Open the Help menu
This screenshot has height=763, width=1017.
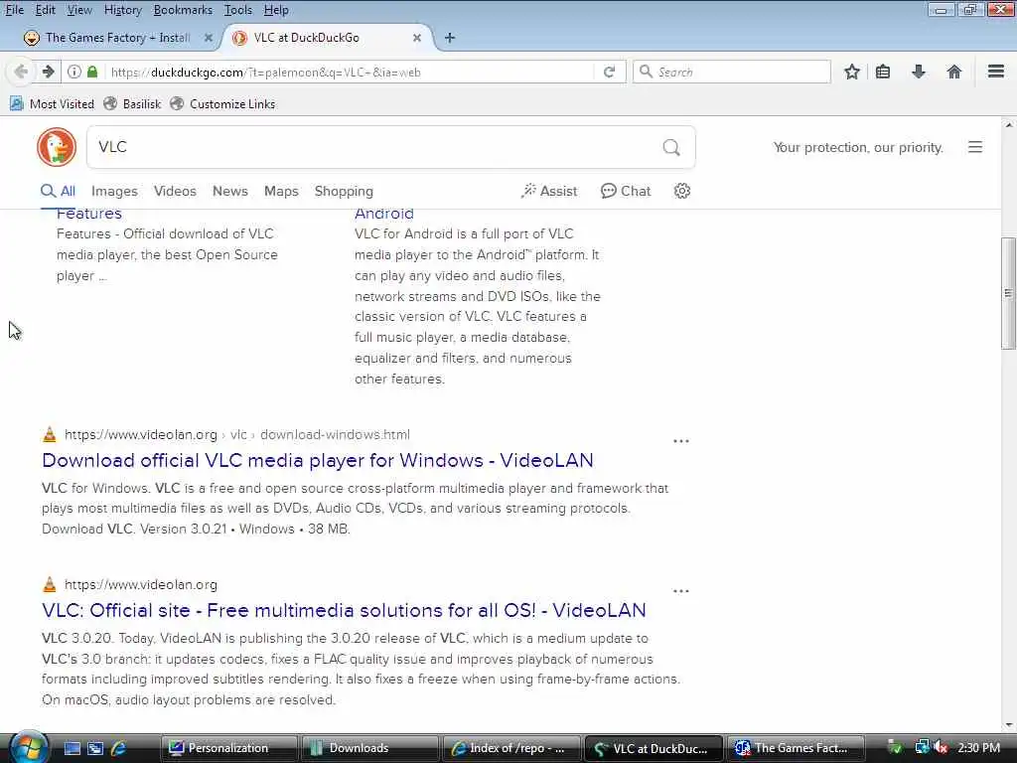[276, 10]
